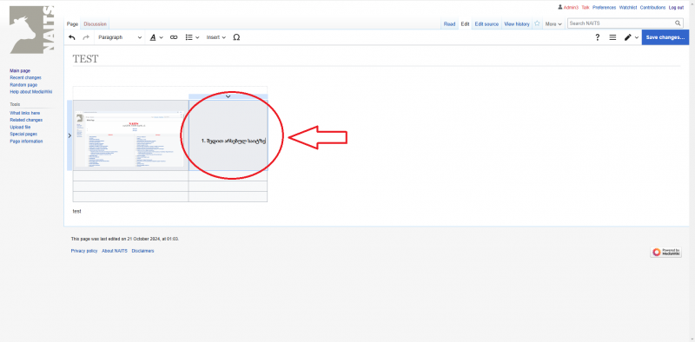Switch editor with the pencil dropdown
695x342 pixels.
click(x=632, y=37)
